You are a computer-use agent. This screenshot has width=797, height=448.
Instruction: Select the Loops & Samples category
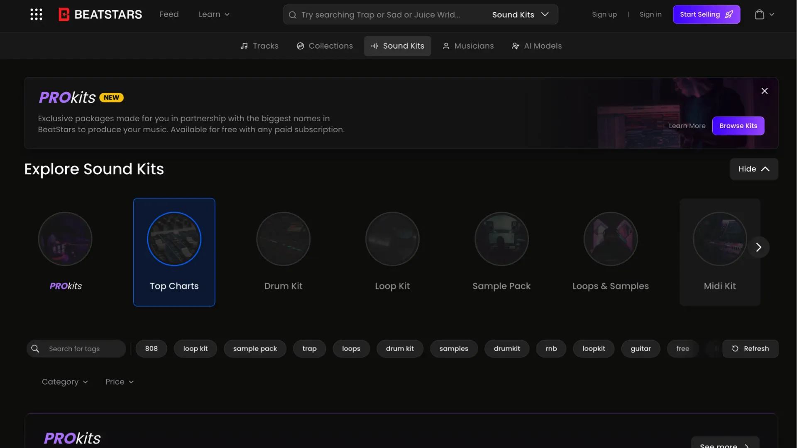click(611, 252)
